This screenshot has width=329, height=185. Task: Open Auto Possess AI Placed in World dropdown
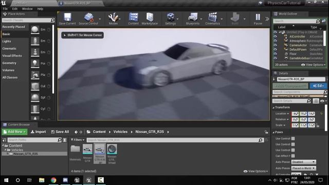(x=303, y=168)
